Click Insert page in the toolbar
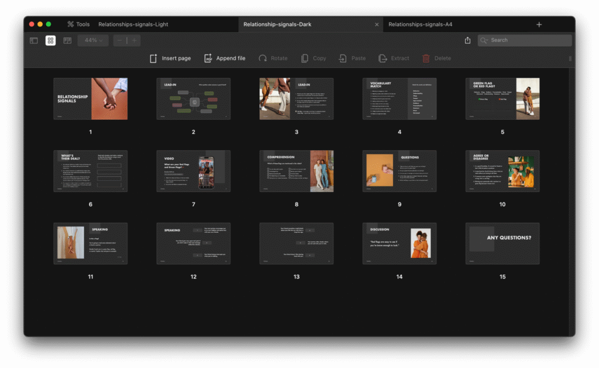Viewport: 599px width, 368px height. click(170, 59)
